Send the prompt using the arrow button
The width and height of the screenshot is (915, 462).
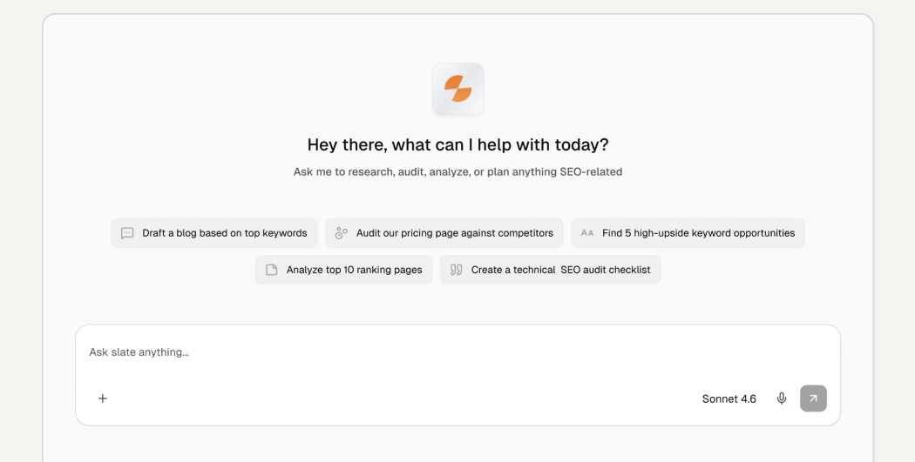[813, 398]
